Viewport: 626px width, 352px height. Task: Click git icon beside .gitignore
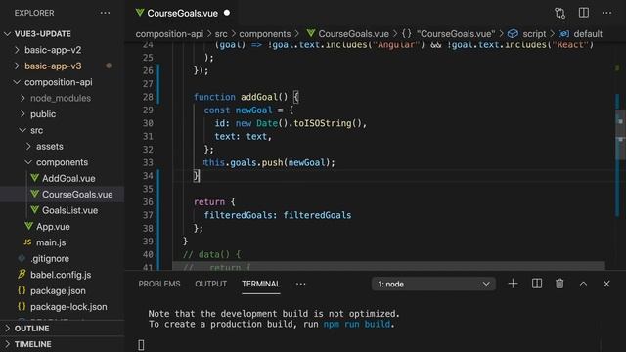click(x=22, y=258)
